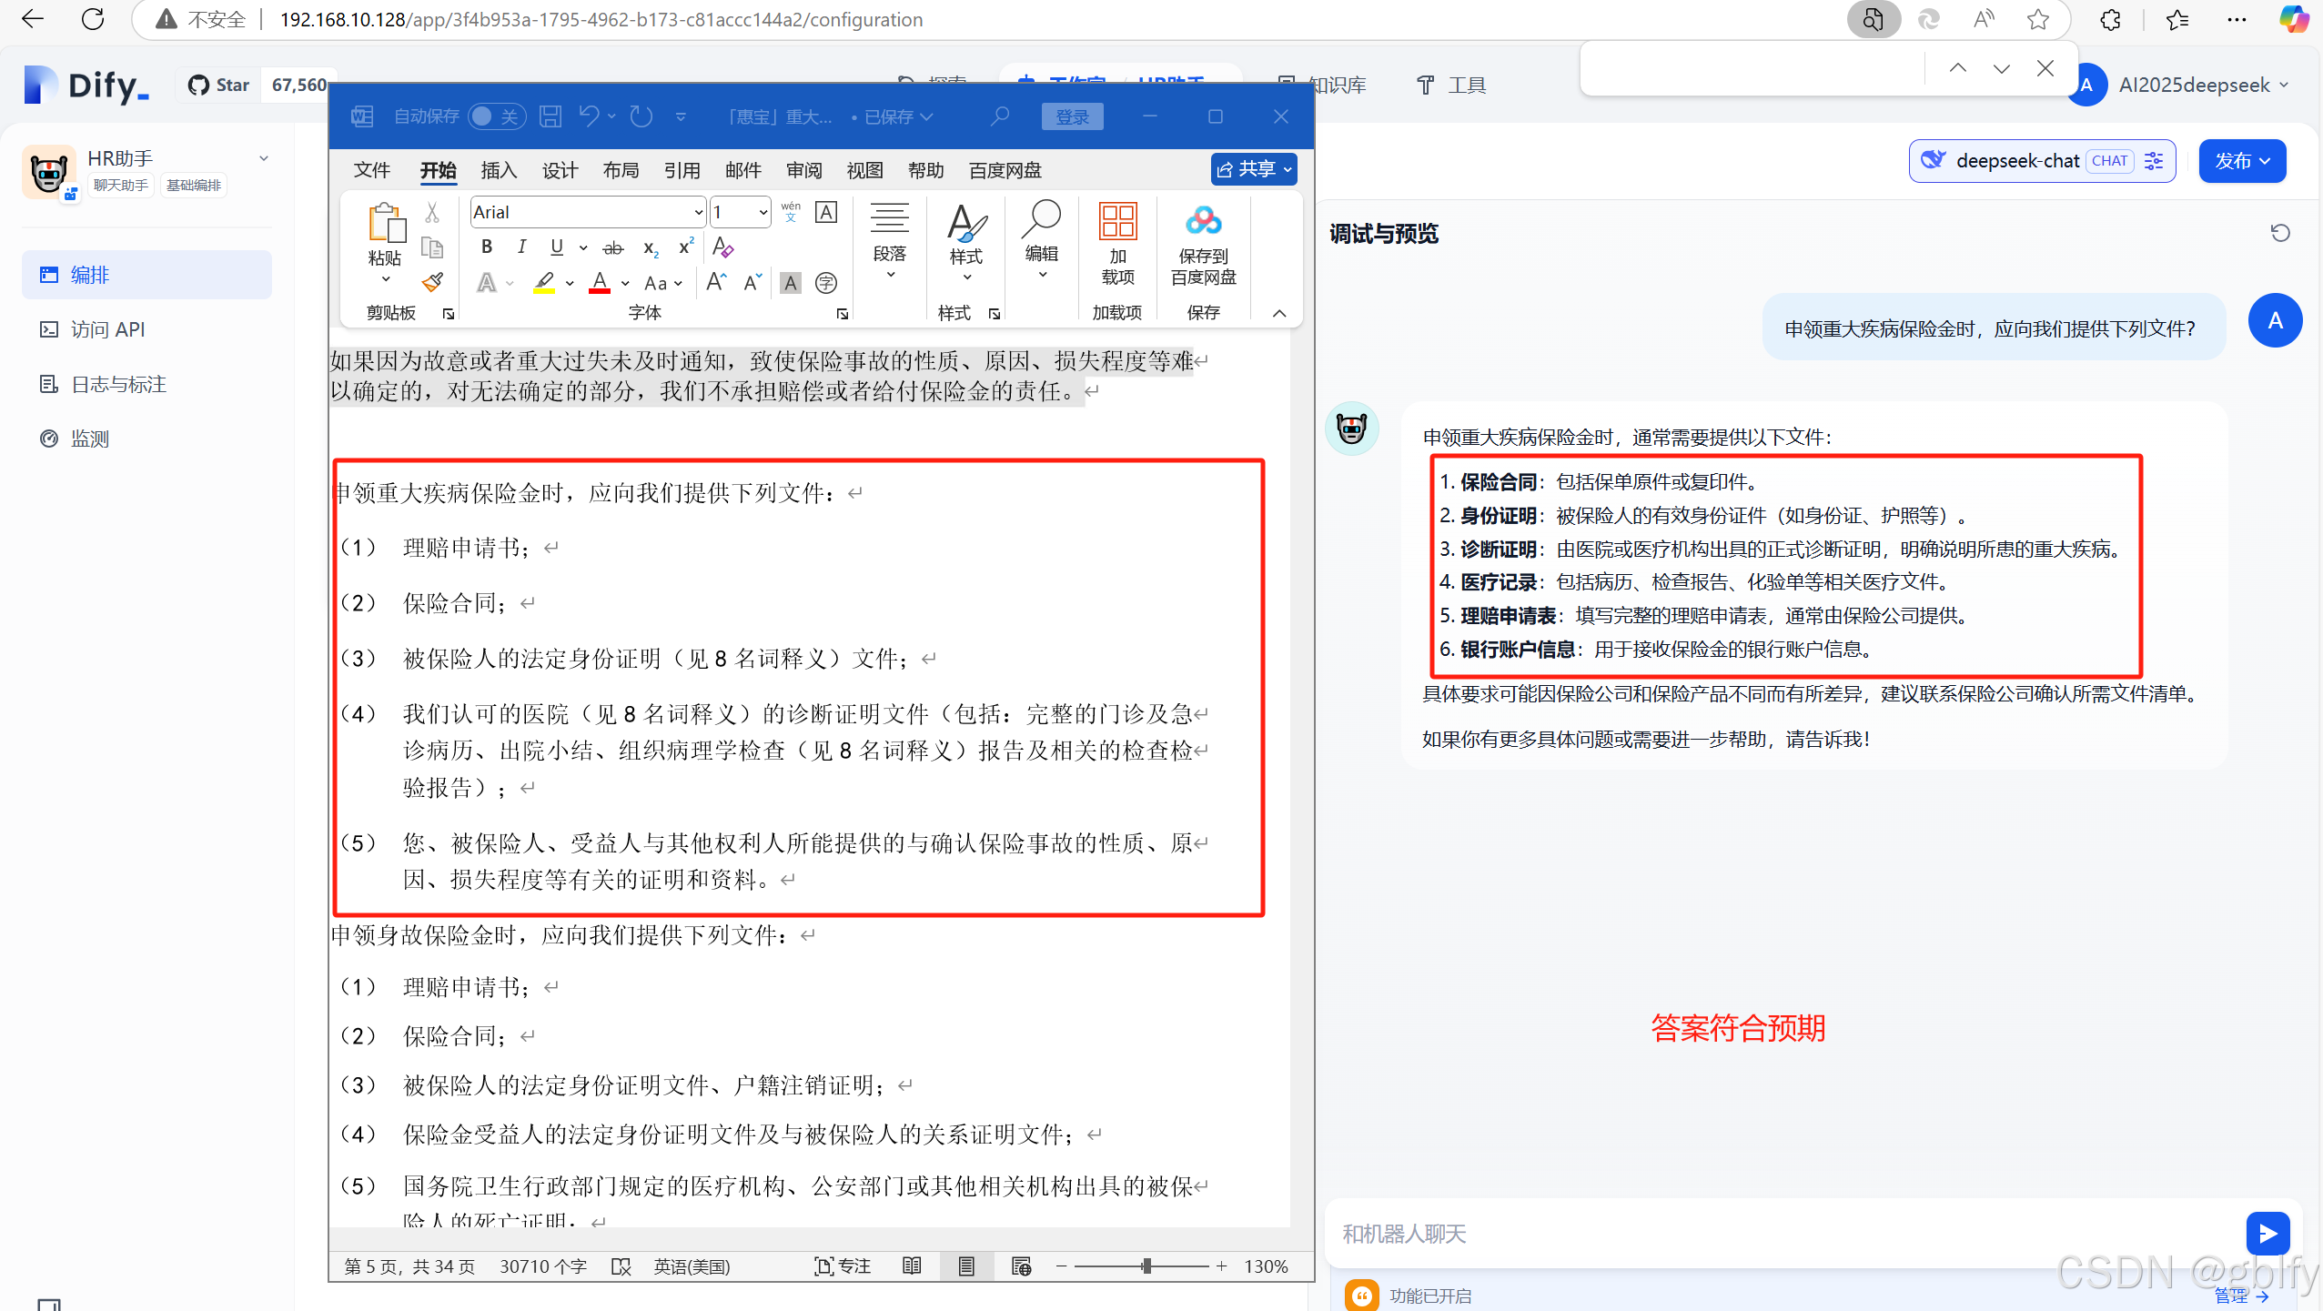Expand the HR助手 app dropdown chevron
The width and height of the screenshot is (2323, 1311).
point(264,158)
